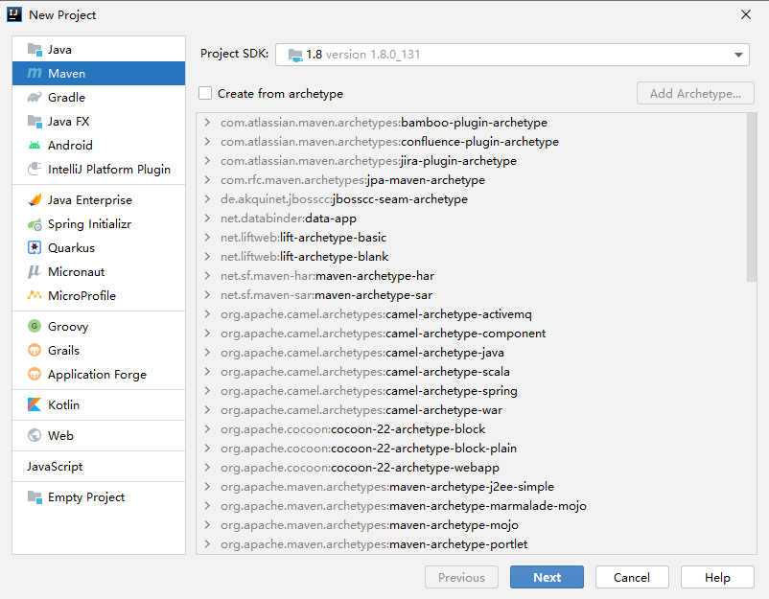Screen dimensions: 769x599
Task: Click the green Android robot icon
Action: pyautogui.click(x=35, y=145)
